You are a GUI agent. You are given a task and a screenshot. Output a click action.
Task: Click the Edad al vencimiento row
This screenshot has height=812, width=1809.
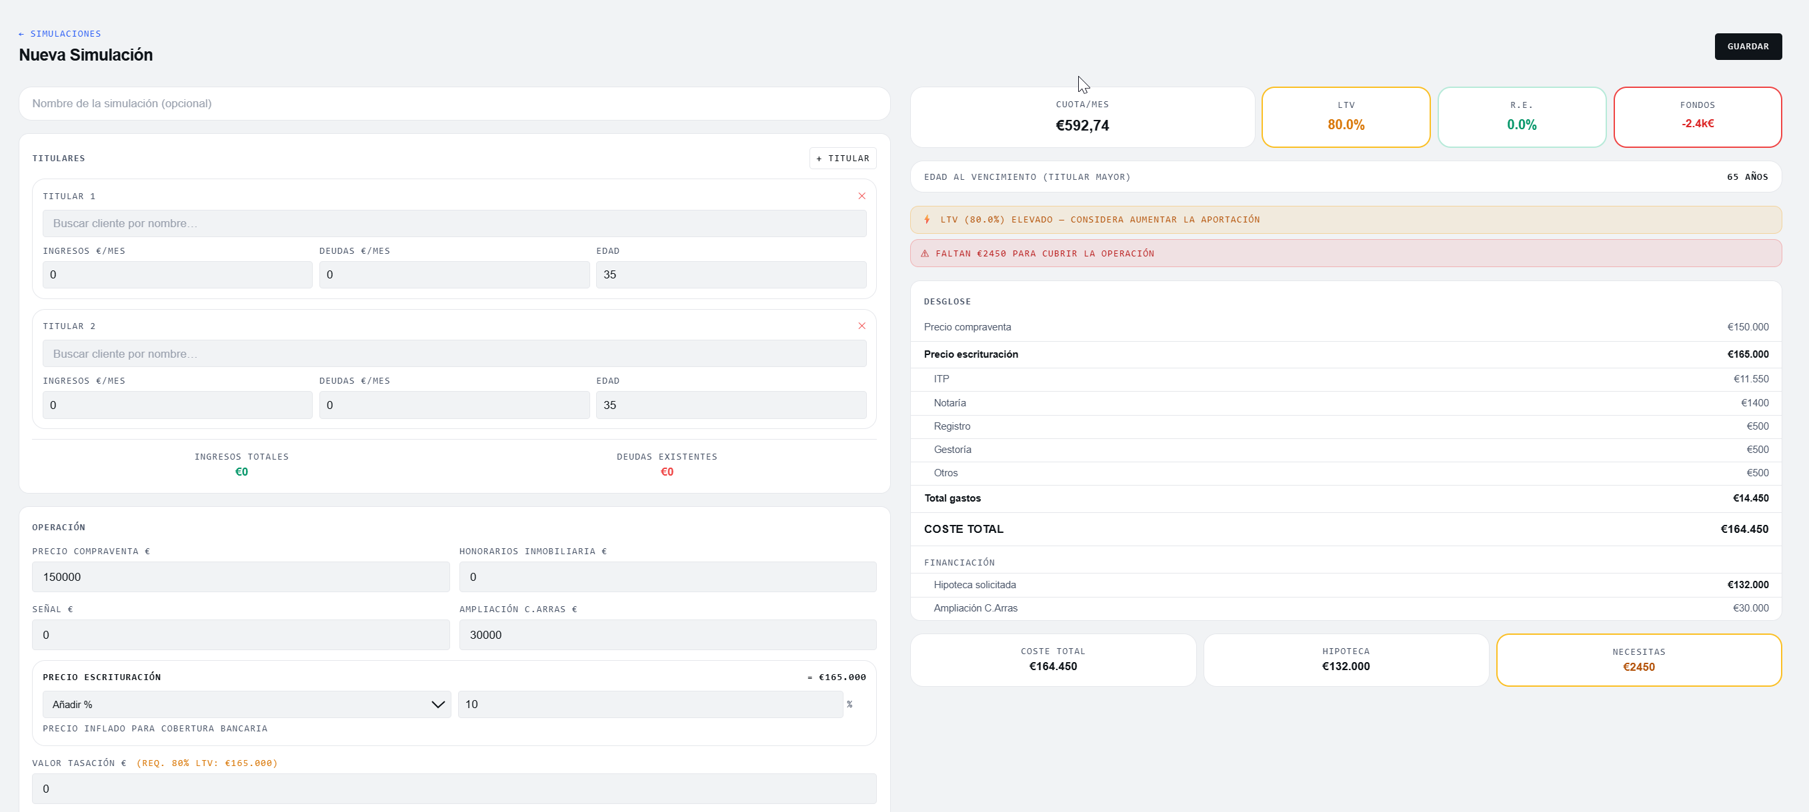[x=1346, y=177]
